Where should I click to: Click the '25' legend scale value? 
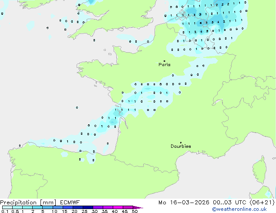[x=84, y=211]
